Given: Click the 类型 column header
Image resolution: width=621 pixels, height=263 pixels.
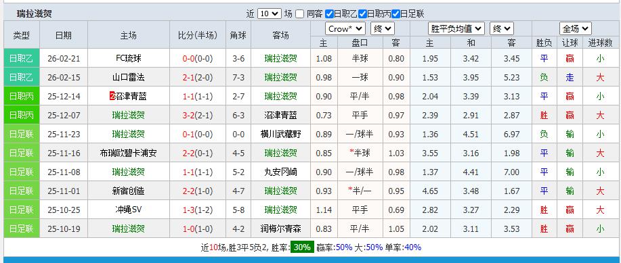Looking at the screenshot, I should point(22,35).
